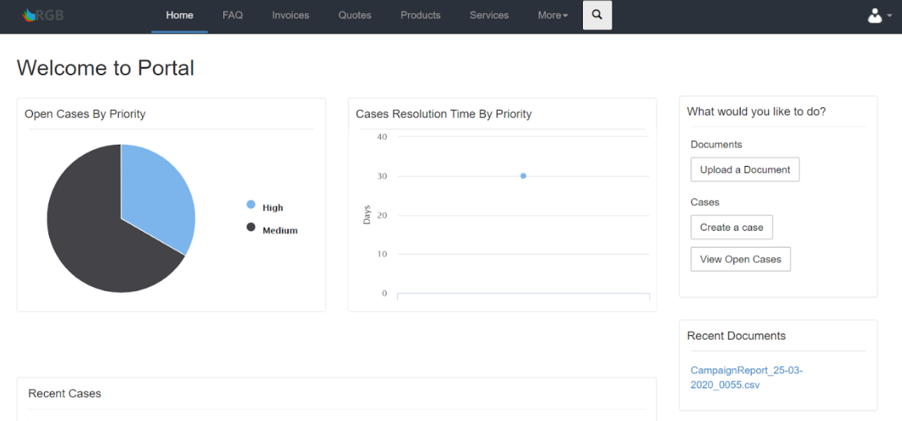
Task: Navigate to Invoices
Action: [291, 15]
